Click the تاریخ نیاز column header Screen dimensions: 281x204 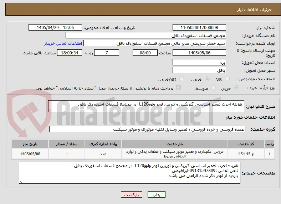[x=30, y=144]
